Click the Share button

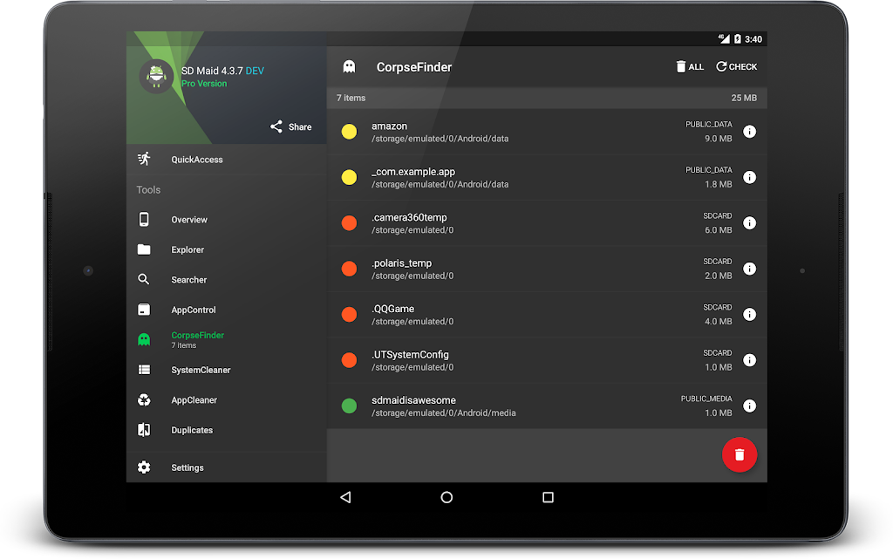[x=290, y=126]
